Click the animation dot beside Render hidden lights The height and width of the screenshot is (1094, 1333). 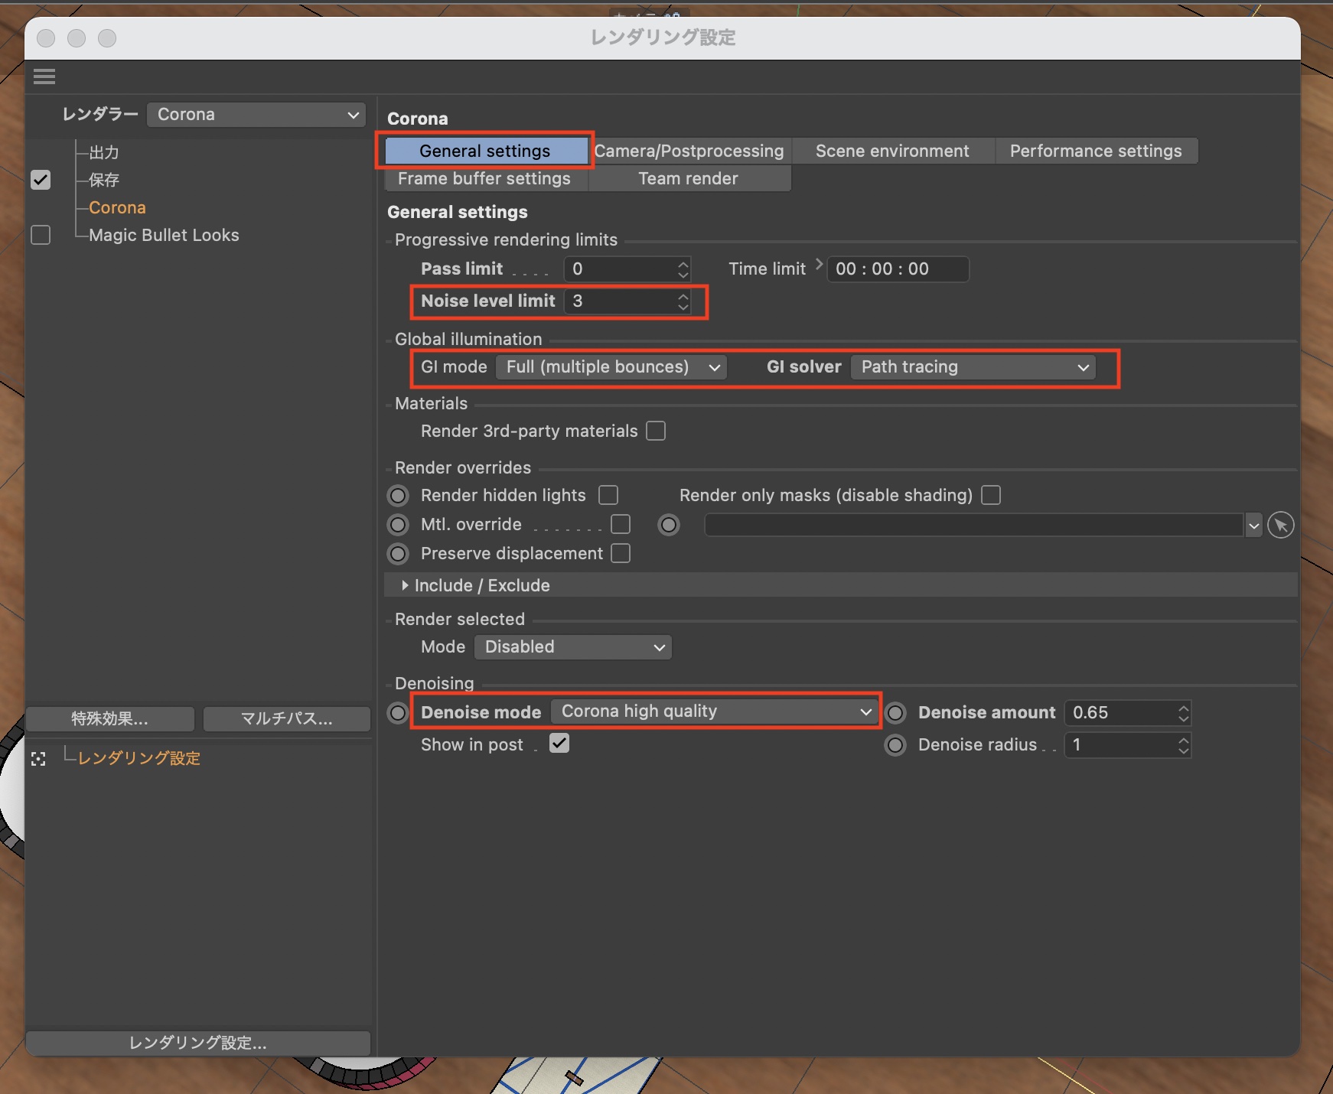coord(398,496)
